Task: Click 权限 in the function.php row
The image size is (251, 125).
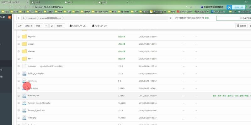Action: point(236,96)
